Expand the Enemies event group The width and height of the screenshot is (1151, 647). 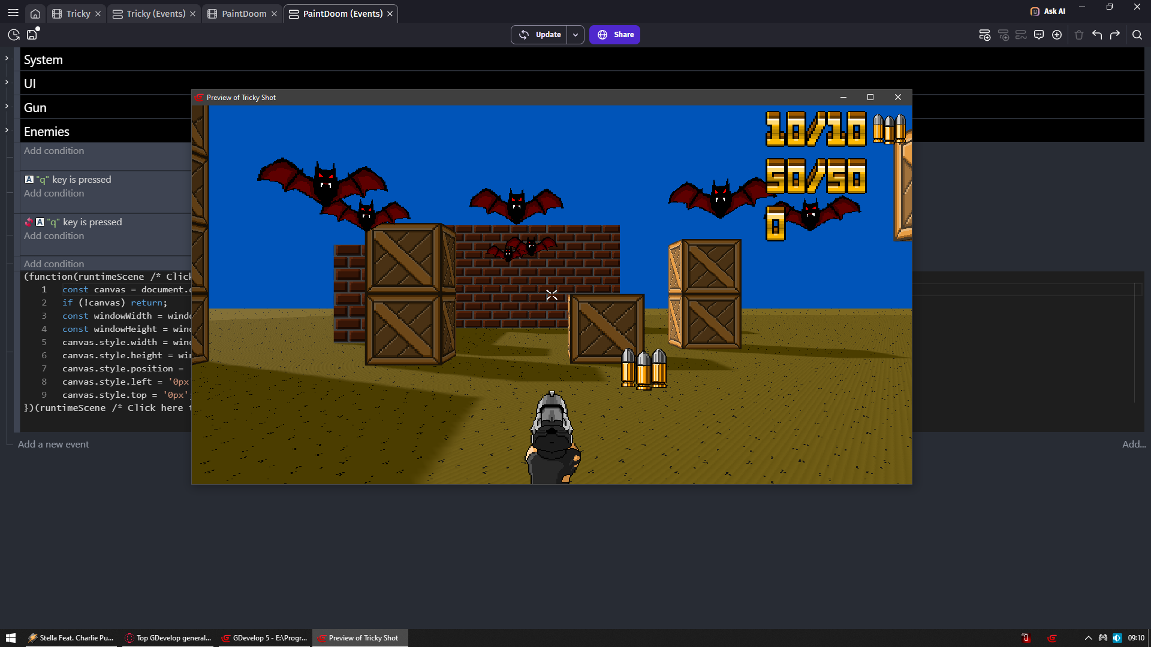pyautogui.click(x=7, y=130)
